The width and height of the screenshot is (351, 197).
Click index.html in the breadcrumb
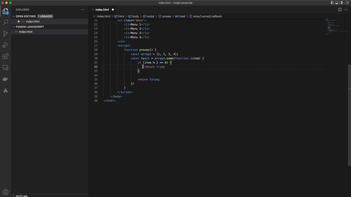click(x=104, y=16)
